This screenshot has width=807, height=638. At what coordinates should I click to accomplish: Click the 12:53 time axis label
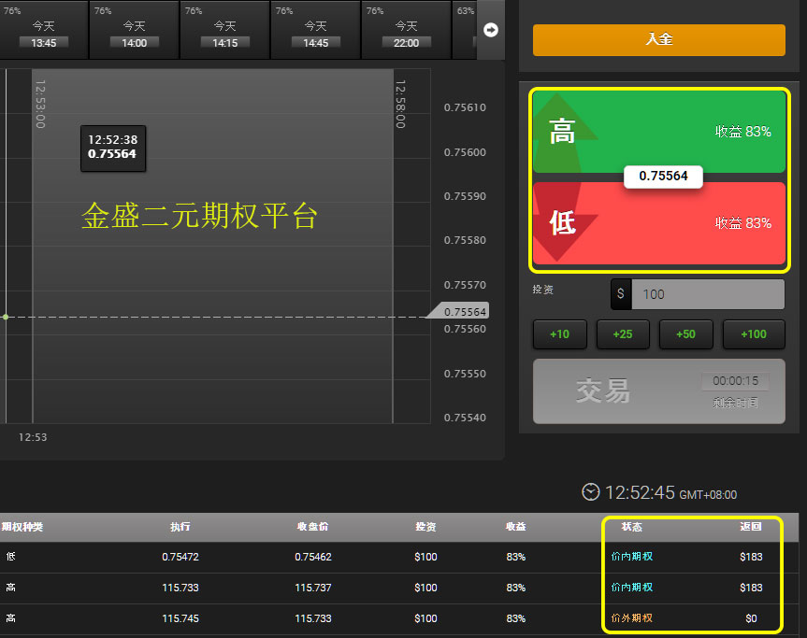tap(33, 437)
